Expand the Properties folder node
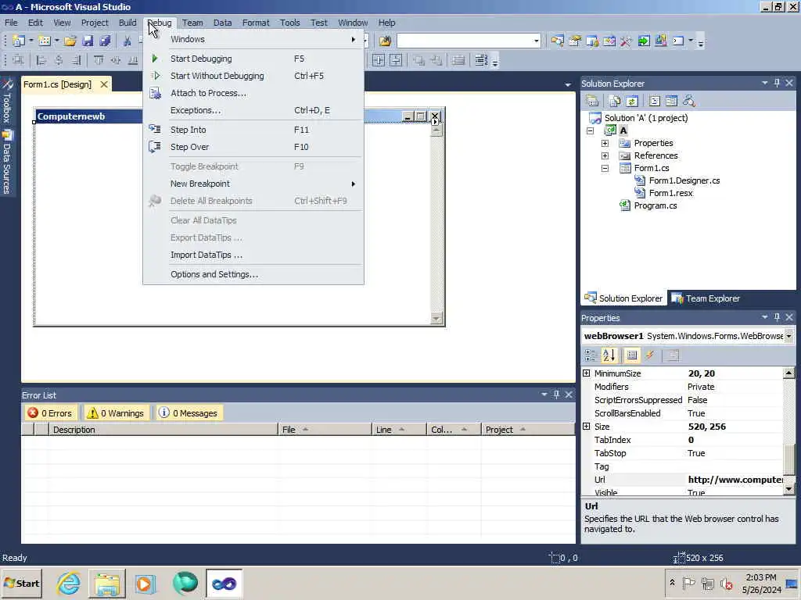This screenshot has height=600, width=801. pyautogui.click(x=605, y=144)
